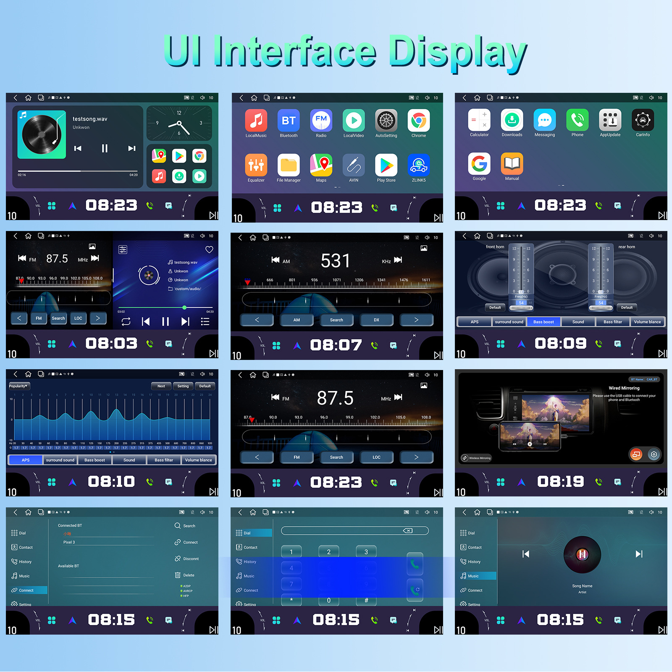Activate surround sound mode
This screenshot has height=672, width=672.
pos(509,322)
